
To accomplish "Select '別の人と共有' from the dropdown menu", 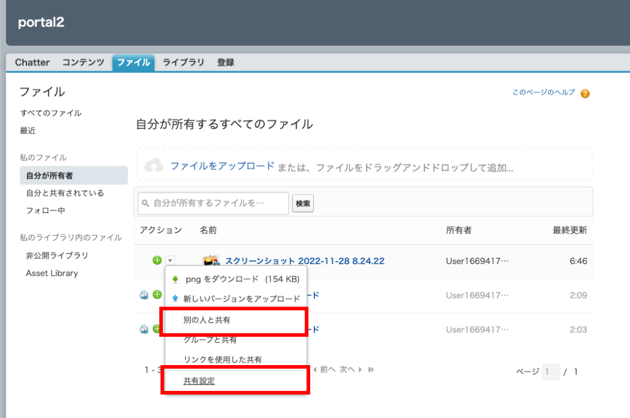I will (x=207, y=320).
